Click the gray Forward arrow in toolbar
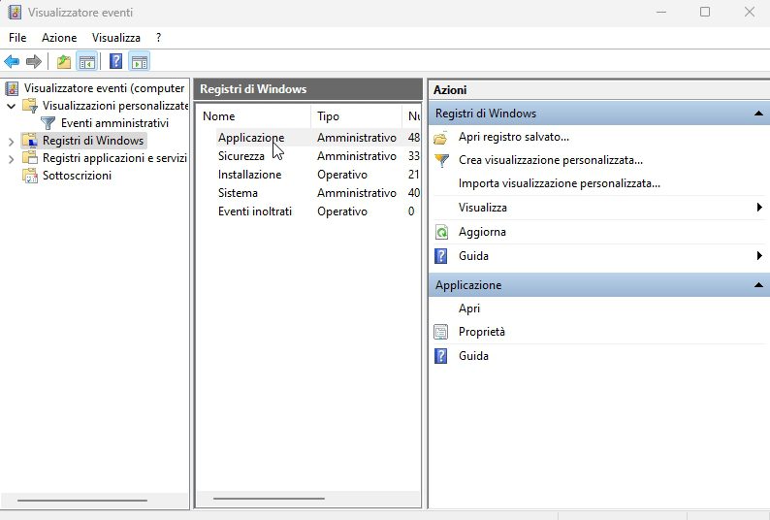This screenshot has width=770, height=520. coord(33,62)
